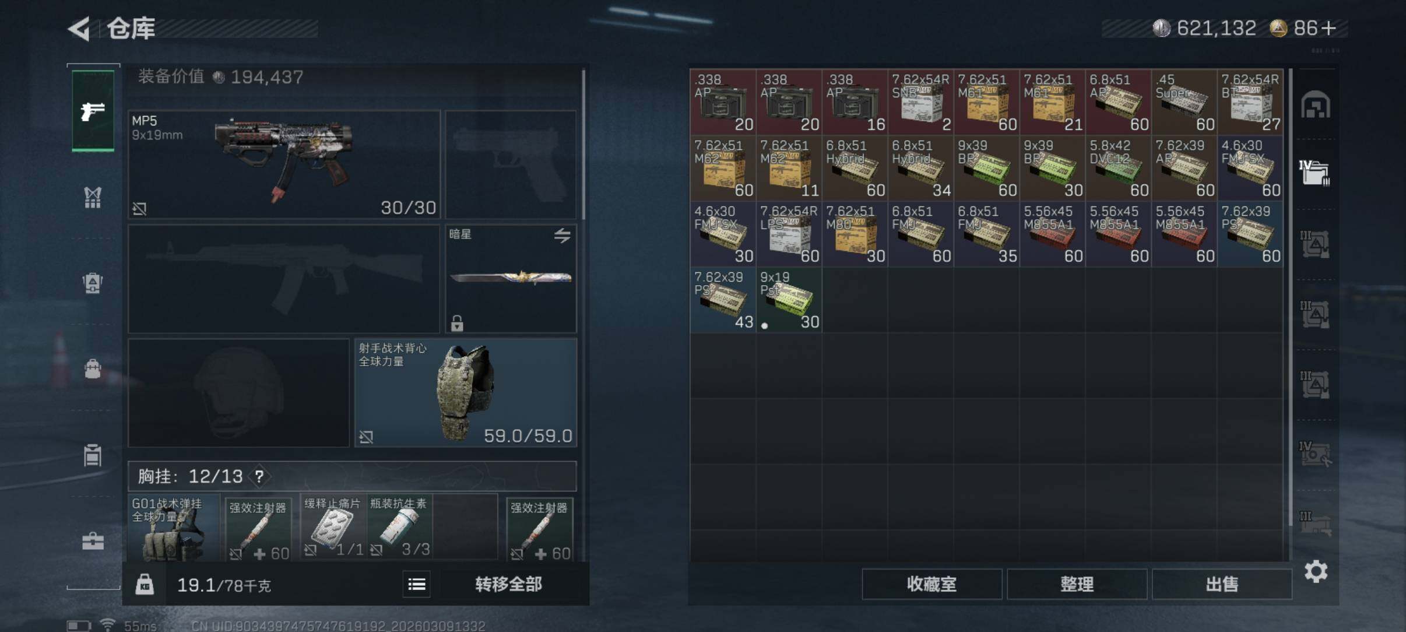Expand the 射手战术背心 armor slot details
1406x632 pixels.
point(466,393)
